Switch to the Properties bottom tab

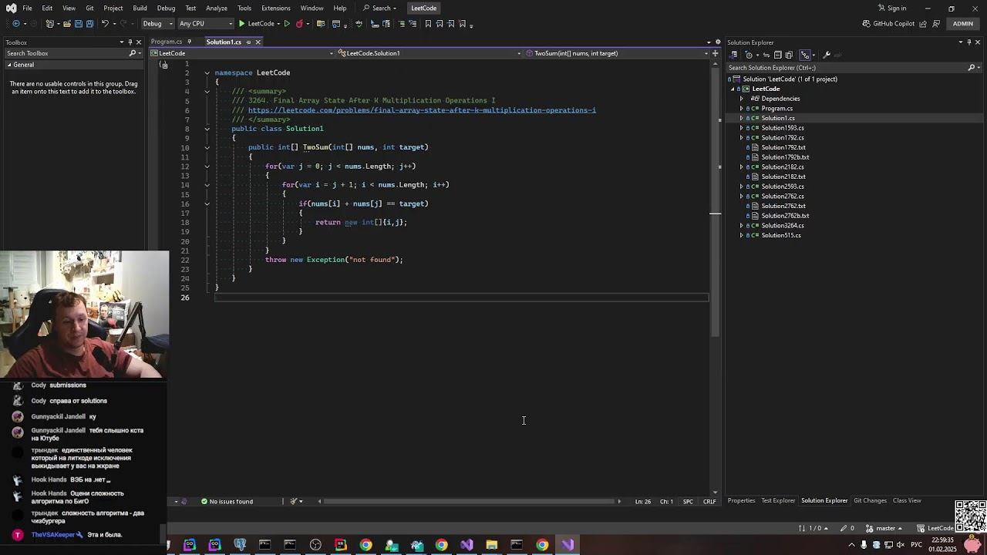tap(741, 501)
